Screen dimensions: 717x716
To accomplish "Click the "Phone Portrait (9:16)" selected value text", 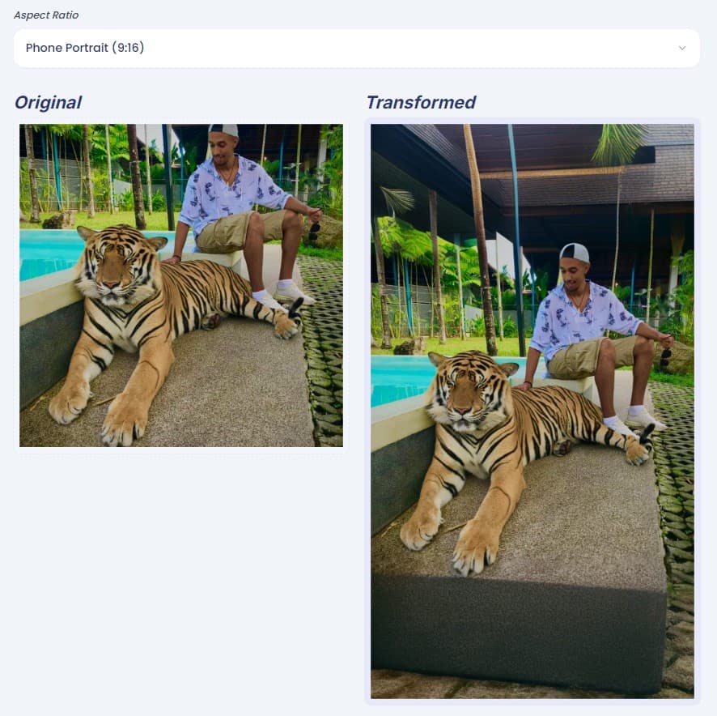I will point(85,48).
